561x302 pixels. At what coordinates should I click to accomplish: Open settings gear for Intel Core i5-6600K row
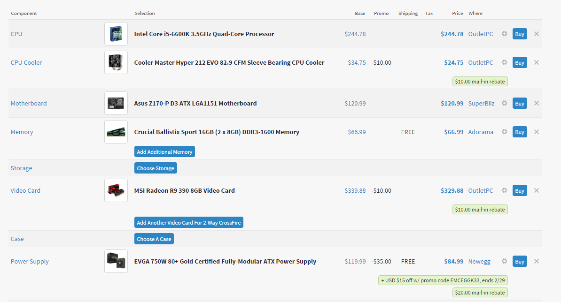(504, 34)
